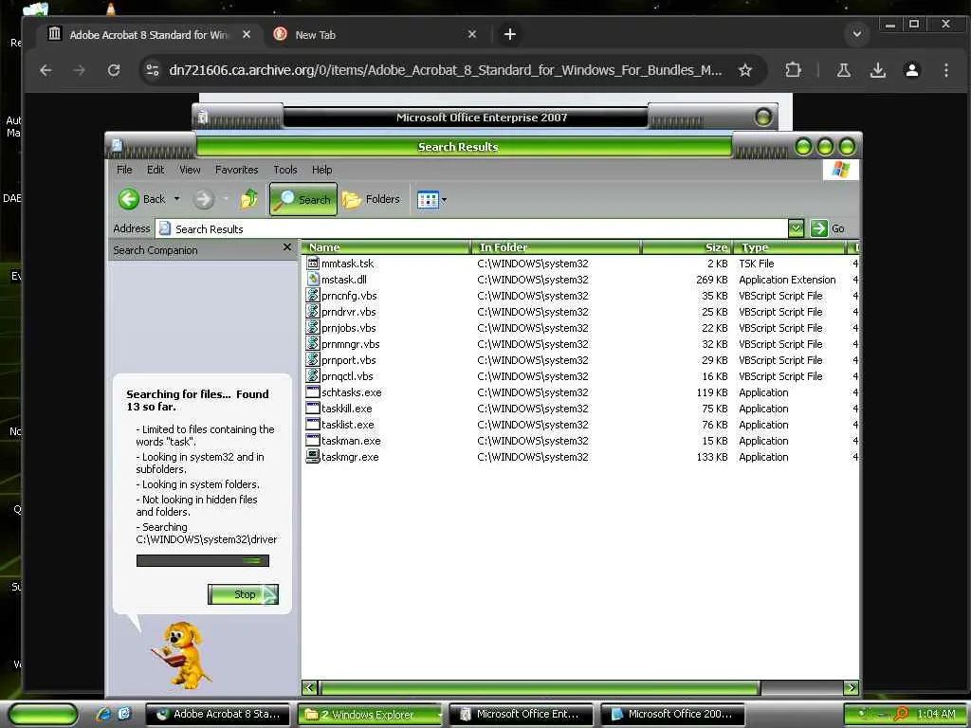Open the File menu
The image size is (971, 728).
coord(124,170)
